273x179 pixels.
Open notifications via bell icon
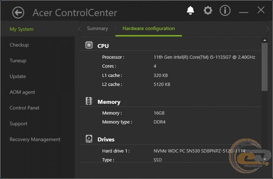click(x=190, y=10)
